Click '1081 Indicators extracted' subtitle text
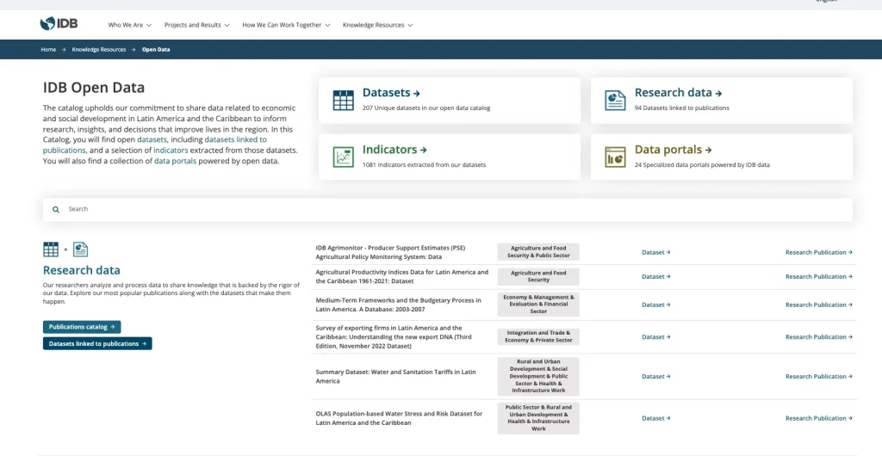882x474 pixels. point(424,165)
